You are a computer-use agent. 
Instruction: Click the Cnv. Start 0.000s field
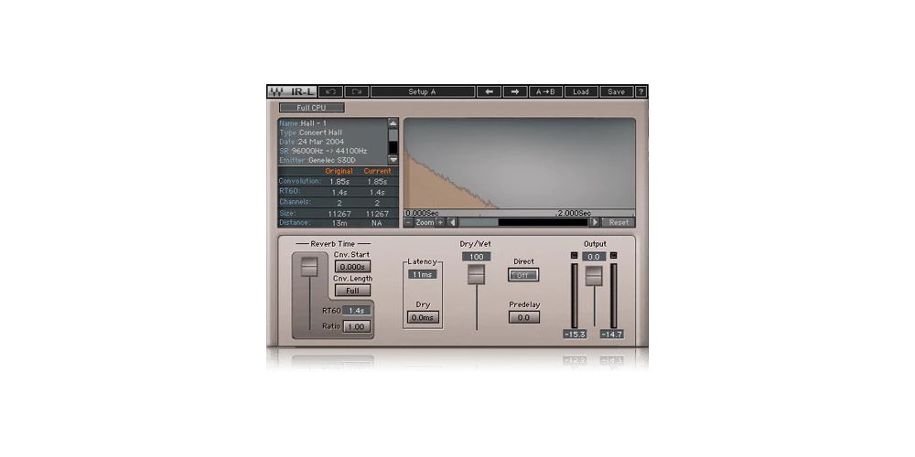352,266
